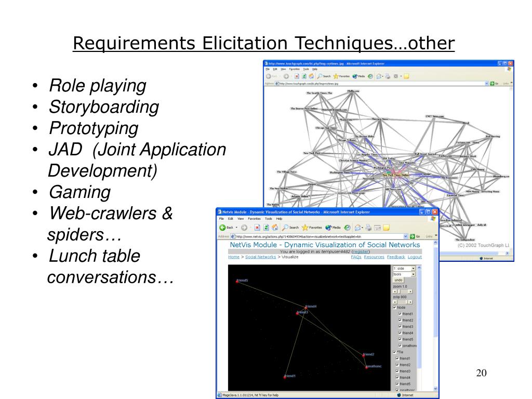Click zoom slider right arrow
Viewport: 532px width, 399px height.
[410, 291]
